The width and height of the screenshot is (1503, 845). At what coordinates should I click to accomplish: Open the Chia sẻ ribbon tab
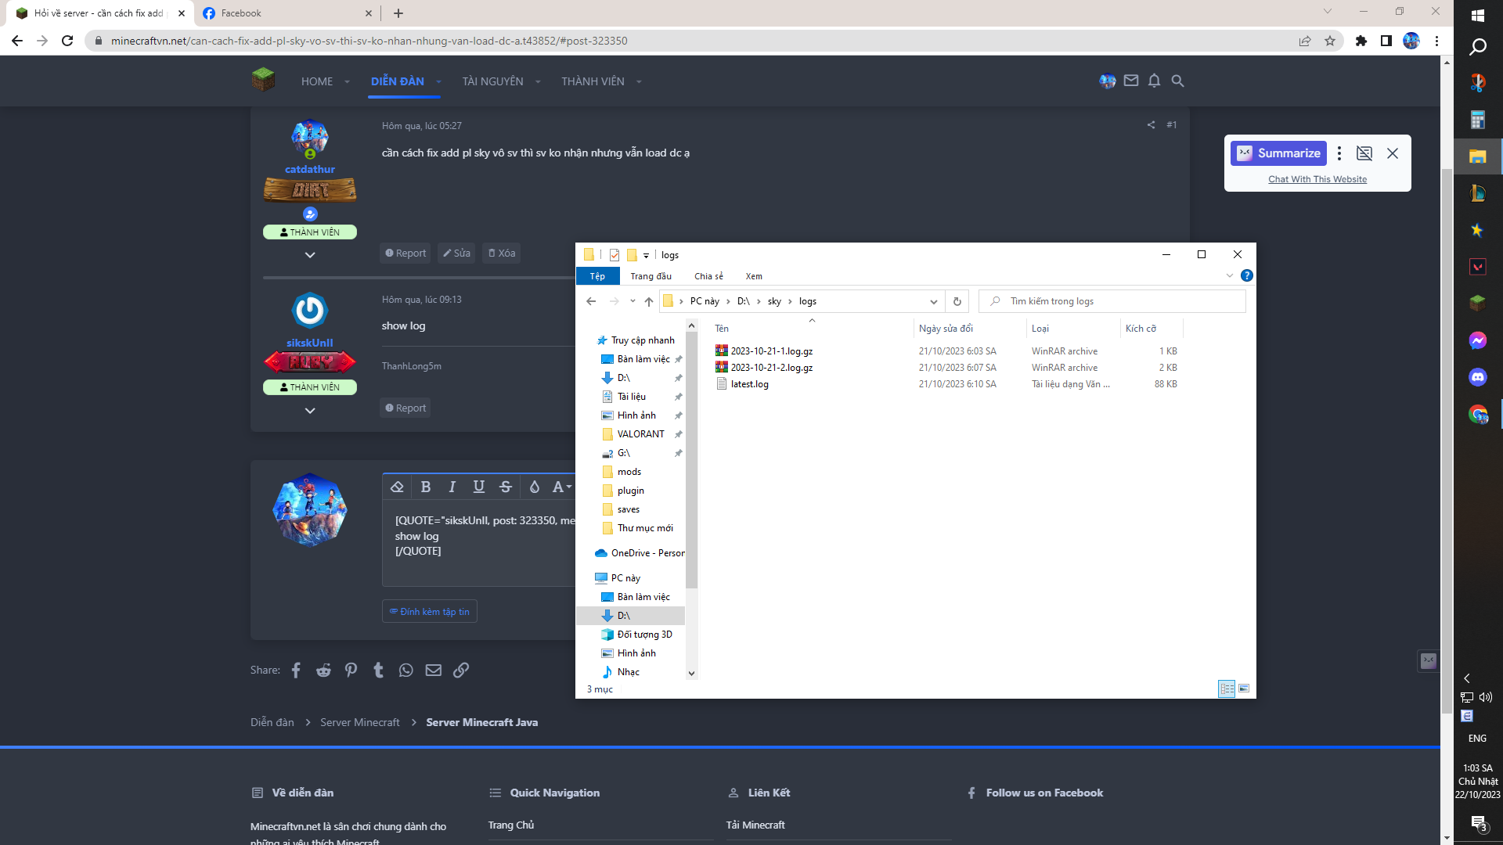pyautogui.click(x=708, y=276)
